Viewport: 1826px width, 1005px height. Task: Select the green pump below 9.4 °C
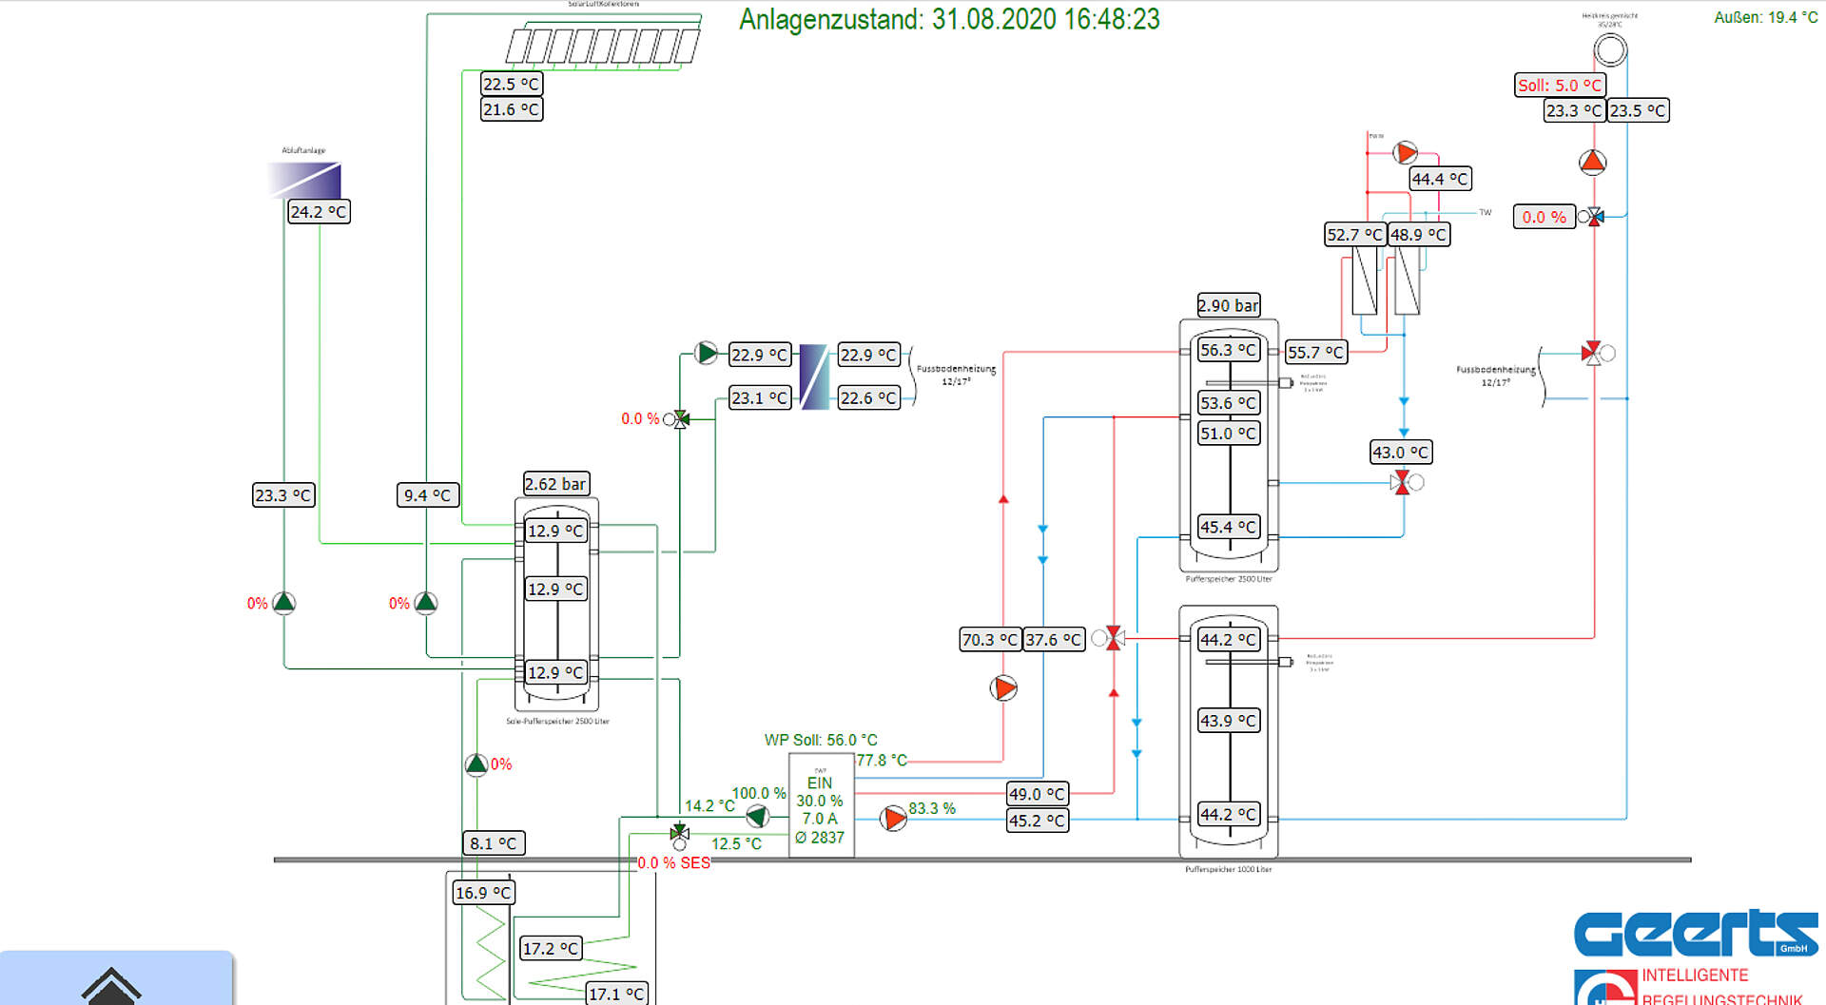tap(426, 602)
